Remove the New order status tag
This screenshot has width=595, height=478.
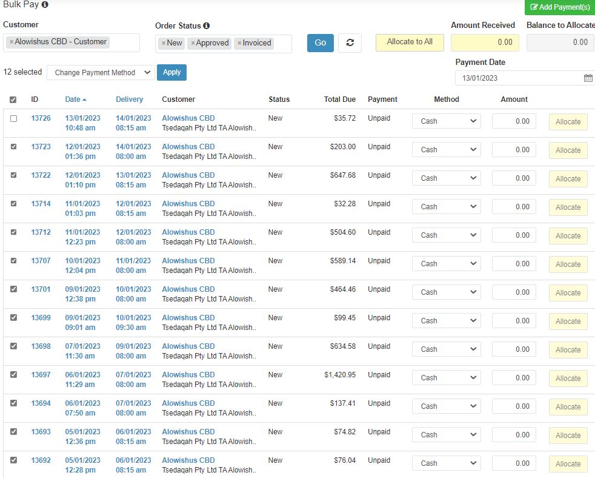pos(164,43)
